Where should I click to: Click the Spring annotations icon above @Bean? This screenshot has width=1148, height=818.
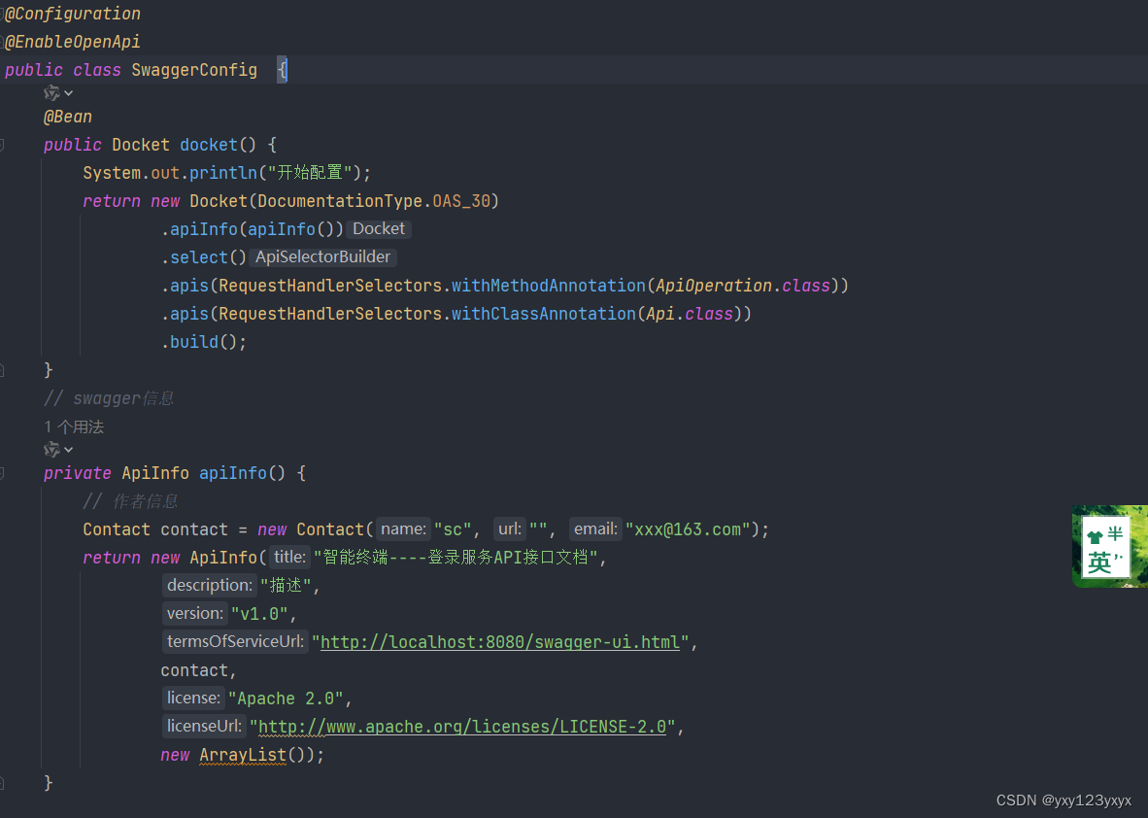[x=51, y=91]
